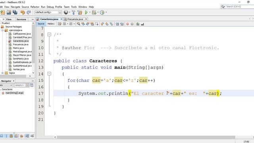Select main(String[] args) in the Navigator

coord(14,93)
